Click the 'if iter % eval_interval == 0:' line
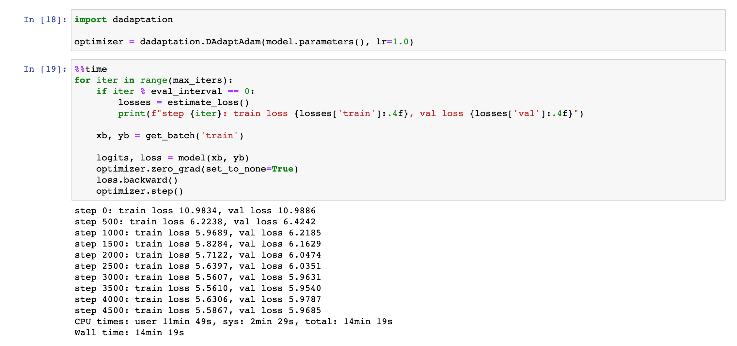The width and height of the screenshot is (737, 346). click(x=176, y=91)
